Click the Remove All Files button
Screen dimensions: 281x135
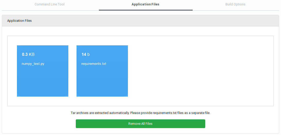click(x=140, y=124)
